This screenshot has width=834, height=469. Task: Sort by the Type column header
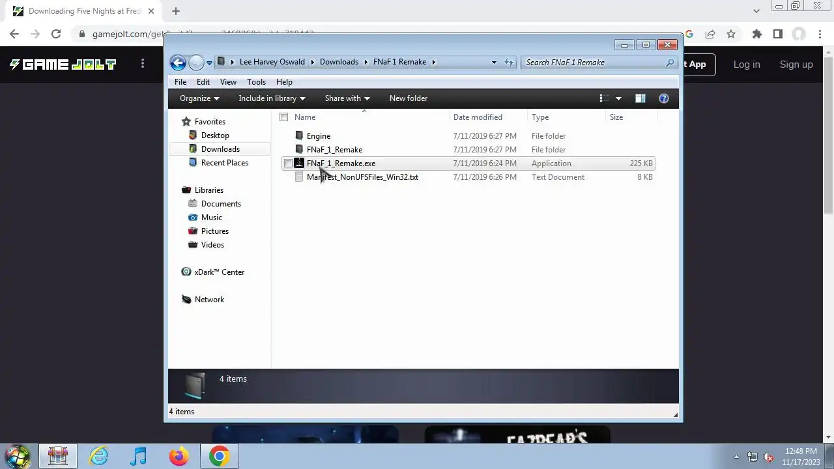pyautogui.click(x=540, y=117)
